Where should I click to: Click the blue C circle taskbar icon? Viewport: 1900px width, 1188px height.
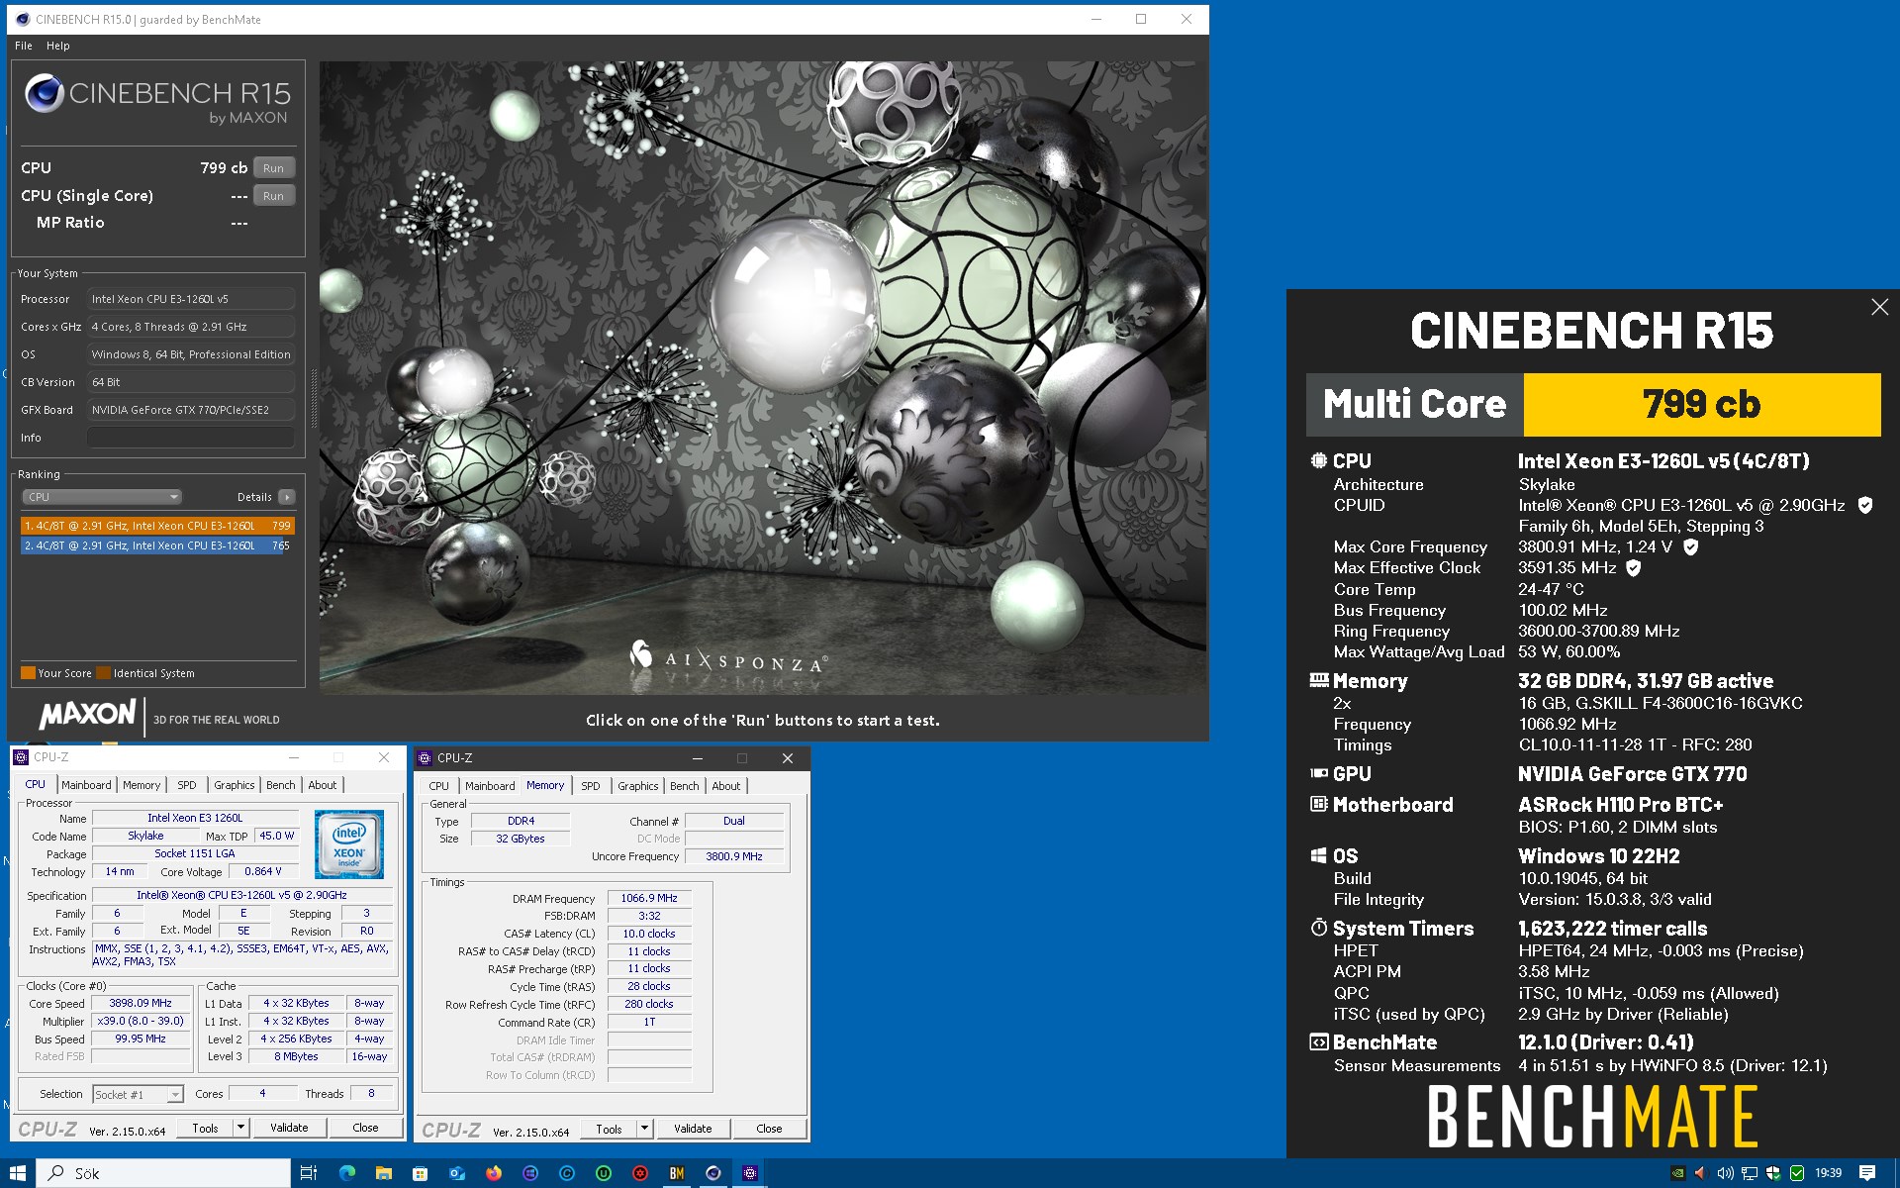[567, 1173]
